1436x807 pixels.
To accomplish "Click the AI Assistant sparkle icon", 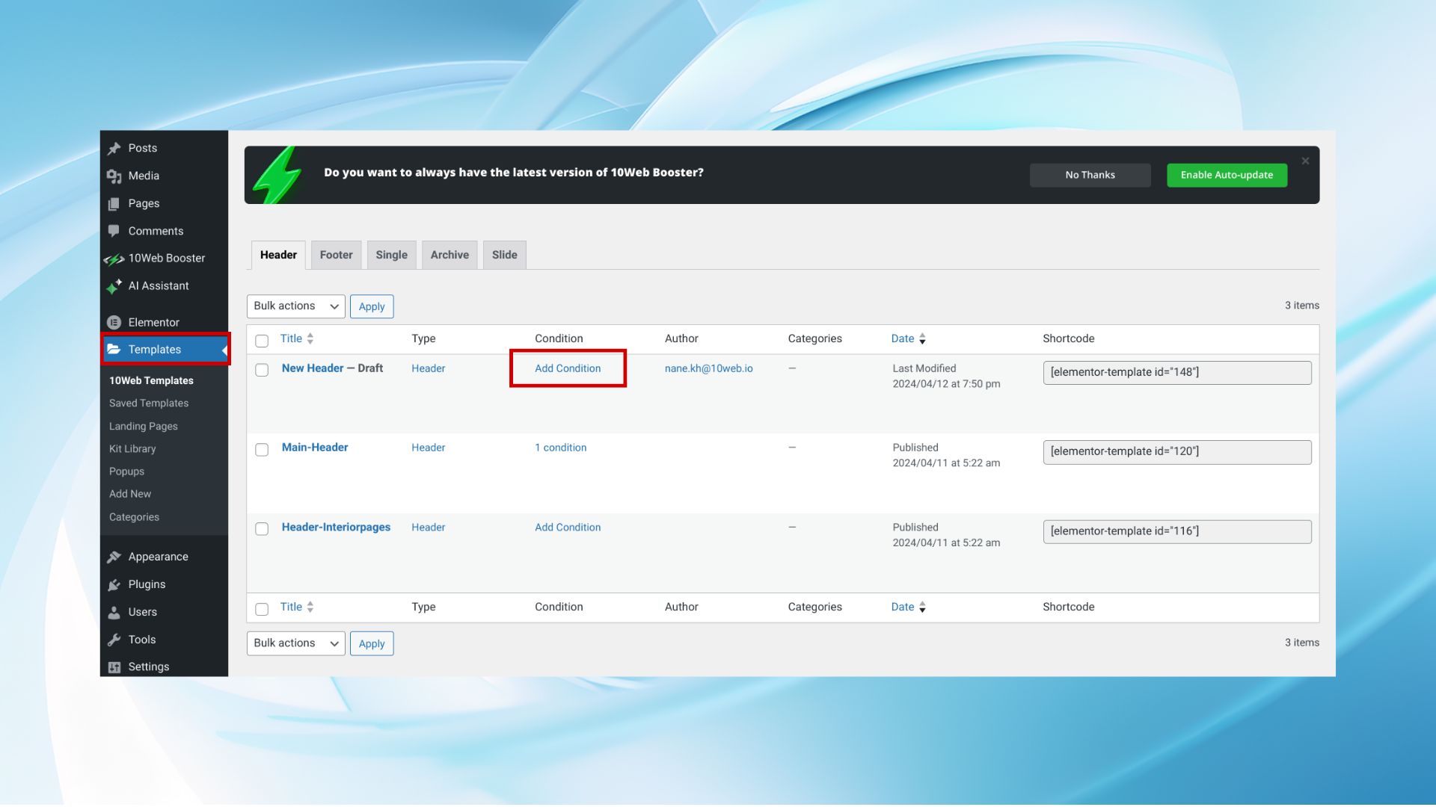I will tap(114, 286).
